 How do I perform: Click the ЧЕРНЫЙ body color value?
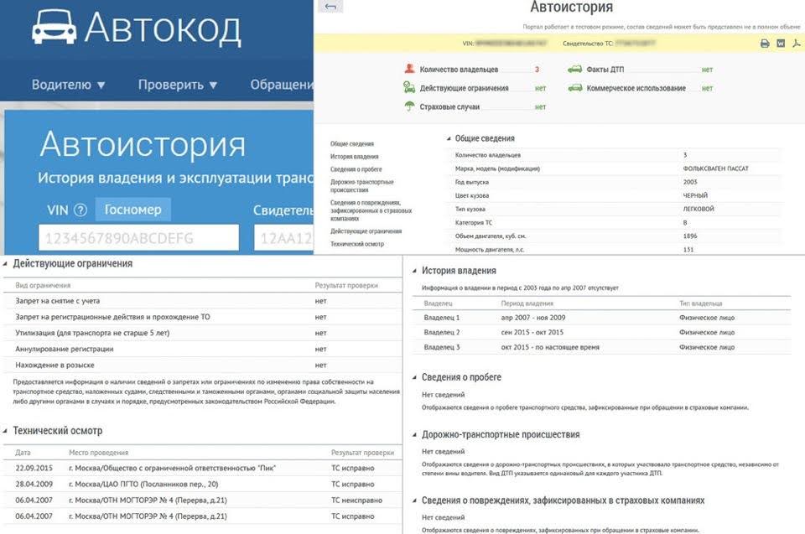pyautogui.click(x=695, y=195)
